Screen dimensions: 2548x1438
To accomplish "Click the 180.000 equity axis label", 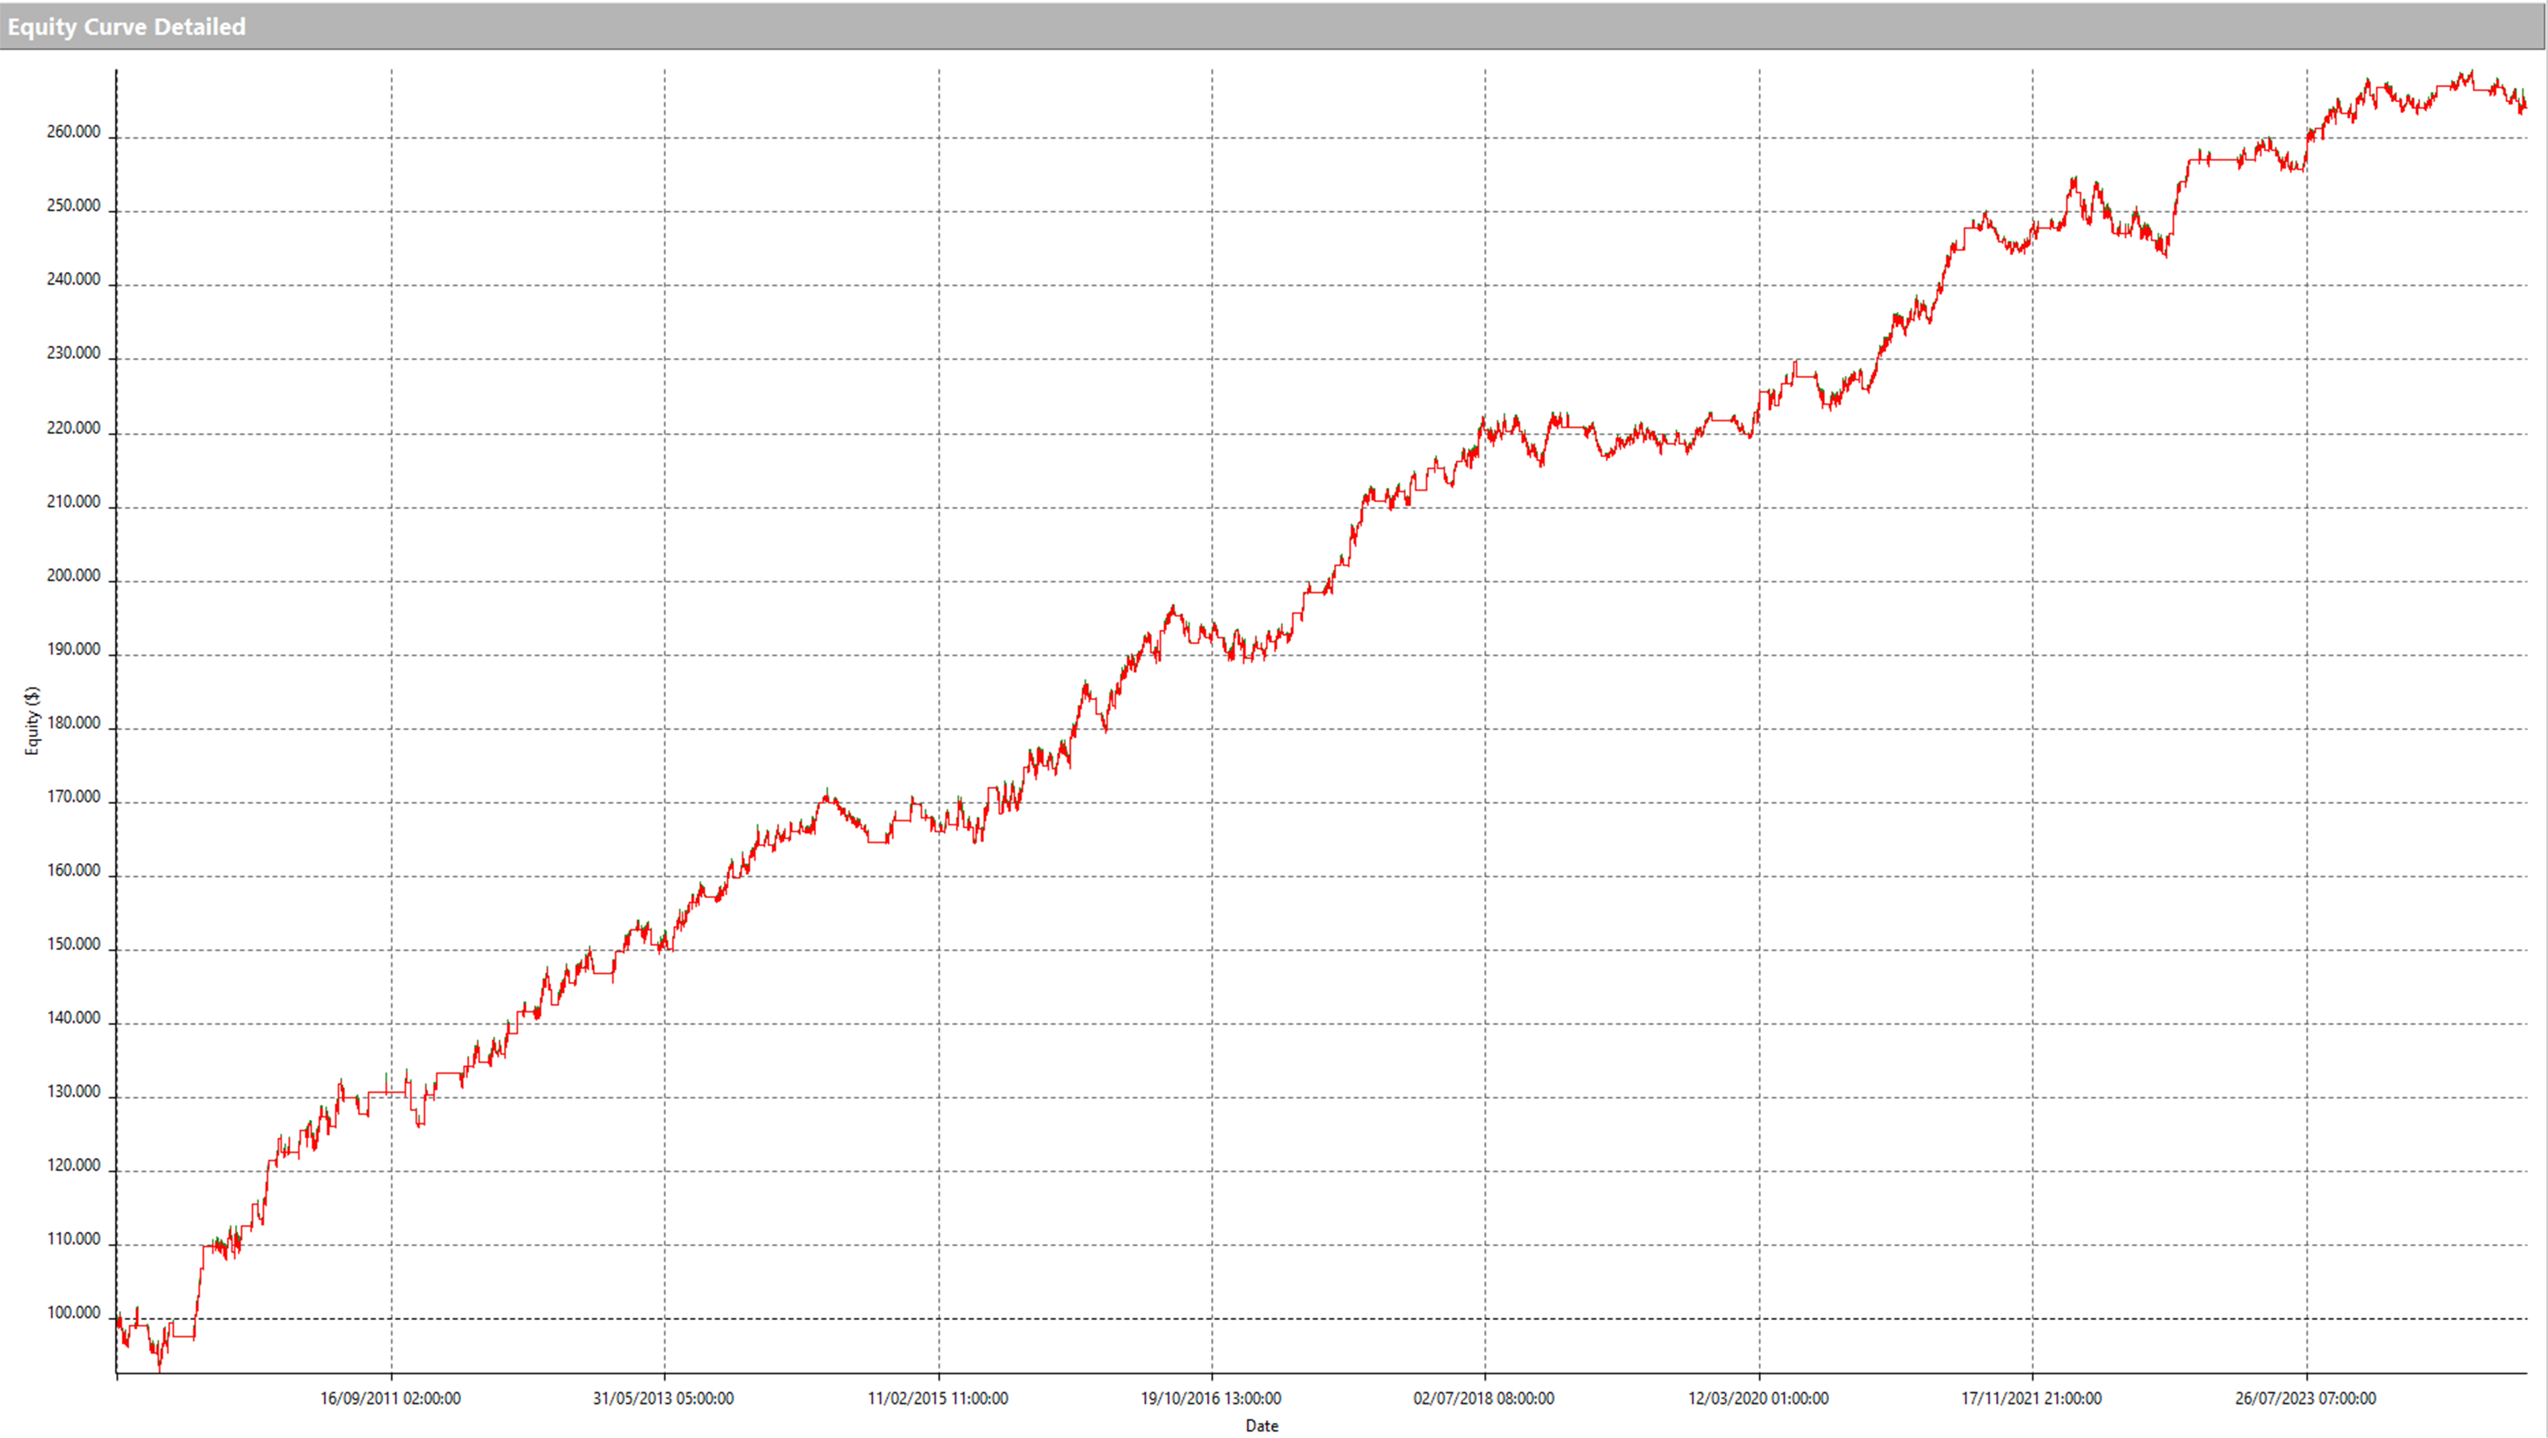I will coord(73,723).
